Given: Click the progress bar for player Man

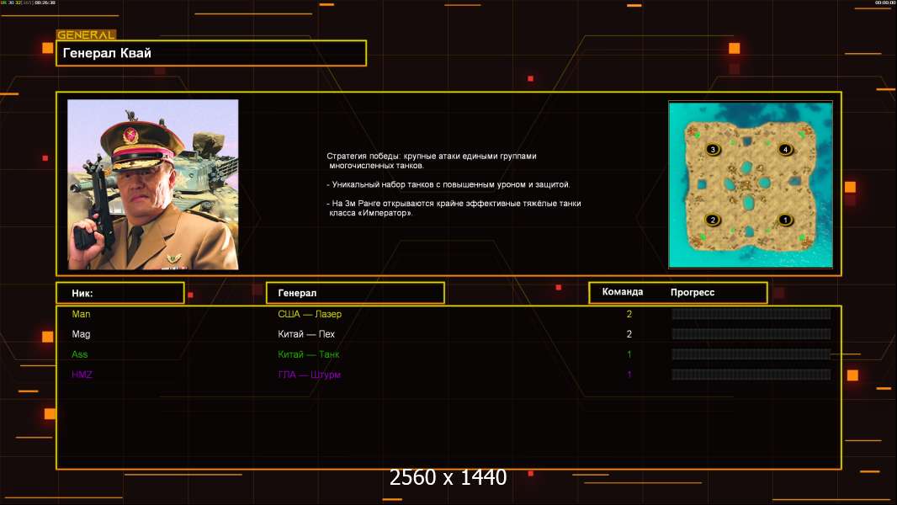Looking at the screenshot, I should click(751, 314).
